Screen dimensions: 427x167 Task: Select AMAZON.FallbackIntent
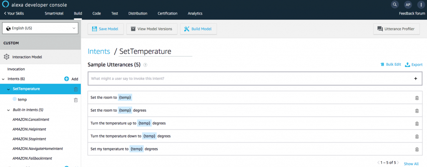(x=32, y=158)
